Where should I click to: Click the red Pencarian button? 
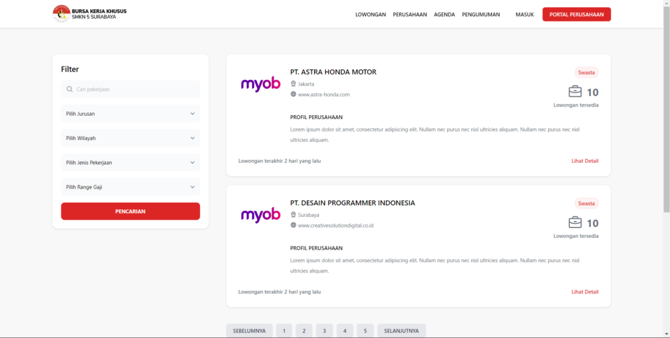point(130,211)
